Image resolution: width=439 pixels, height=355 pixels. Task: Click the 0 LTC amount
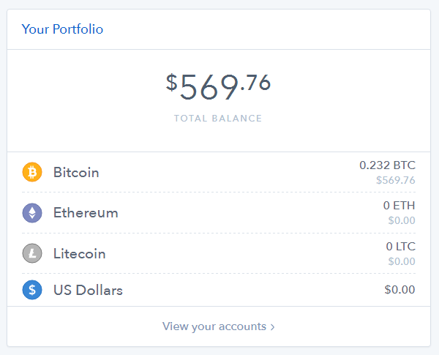pyautogui.click(x=401, y=246)
